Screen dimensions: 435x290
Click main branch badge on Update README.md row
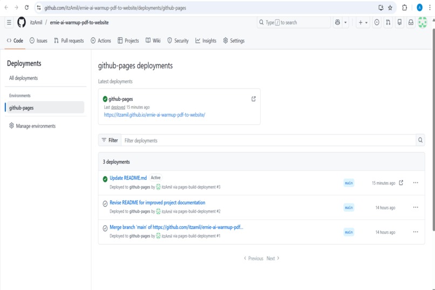pyautogui.click(x=349, y=183)
